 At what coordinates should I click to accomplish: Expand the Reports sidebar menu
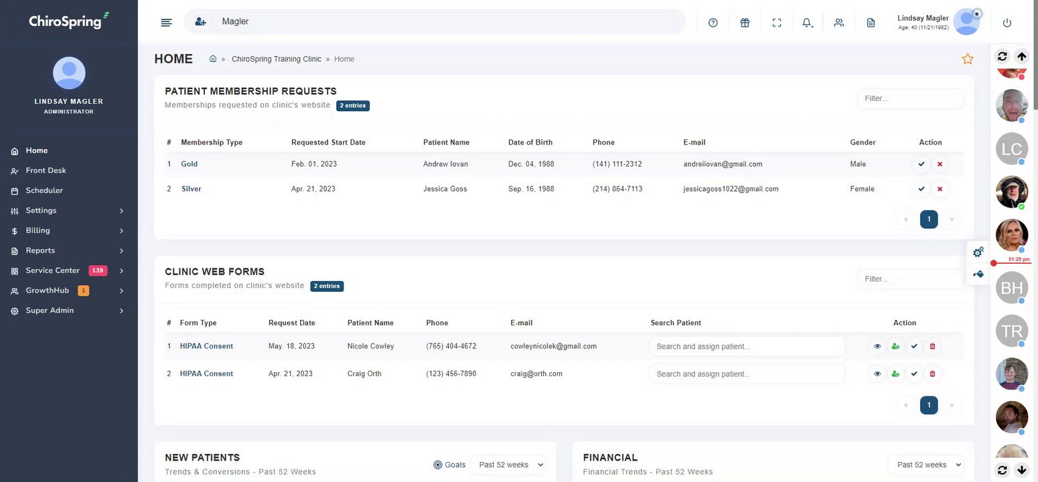[x=69, y=250]
